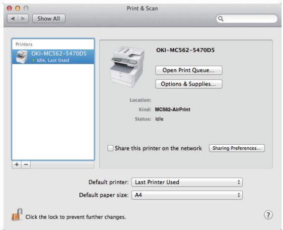283x230 pixels.
Task: Click the Show All button
Action: 48,19
